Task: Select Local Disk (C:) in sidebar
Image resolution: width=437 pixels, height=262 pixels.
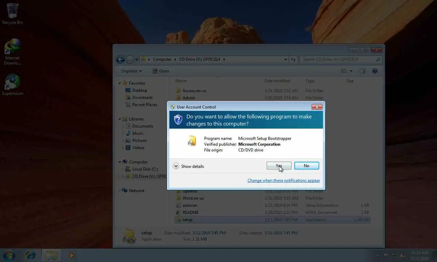Action: 145,169
